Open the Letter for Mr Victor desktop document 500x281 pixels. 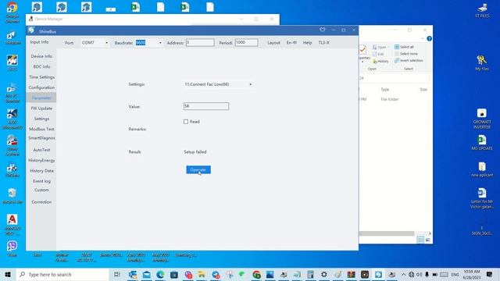(x=482, y=197)
